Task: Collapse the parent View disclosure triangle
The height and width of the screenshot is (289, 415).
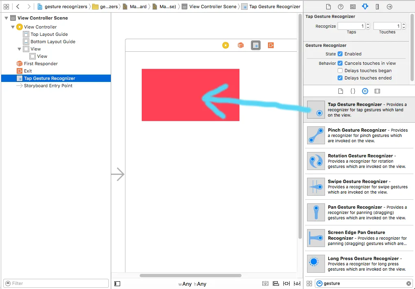Action: pyautogui.click(x=19, y=49)
